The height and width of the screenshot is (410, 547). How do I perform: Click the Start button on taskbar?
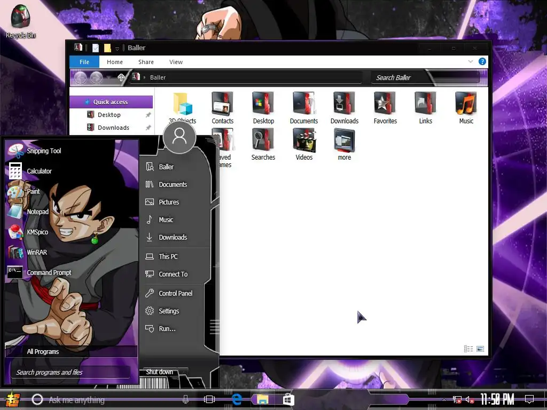(x=13, y=399)
